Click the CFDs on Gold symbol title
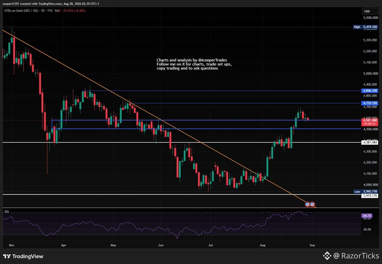This screenshot has width=382, height=264. click(21, 11)
